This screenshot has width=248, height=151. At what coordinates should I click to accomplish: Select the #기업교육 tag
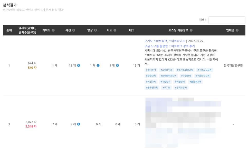tap(151, 82)
